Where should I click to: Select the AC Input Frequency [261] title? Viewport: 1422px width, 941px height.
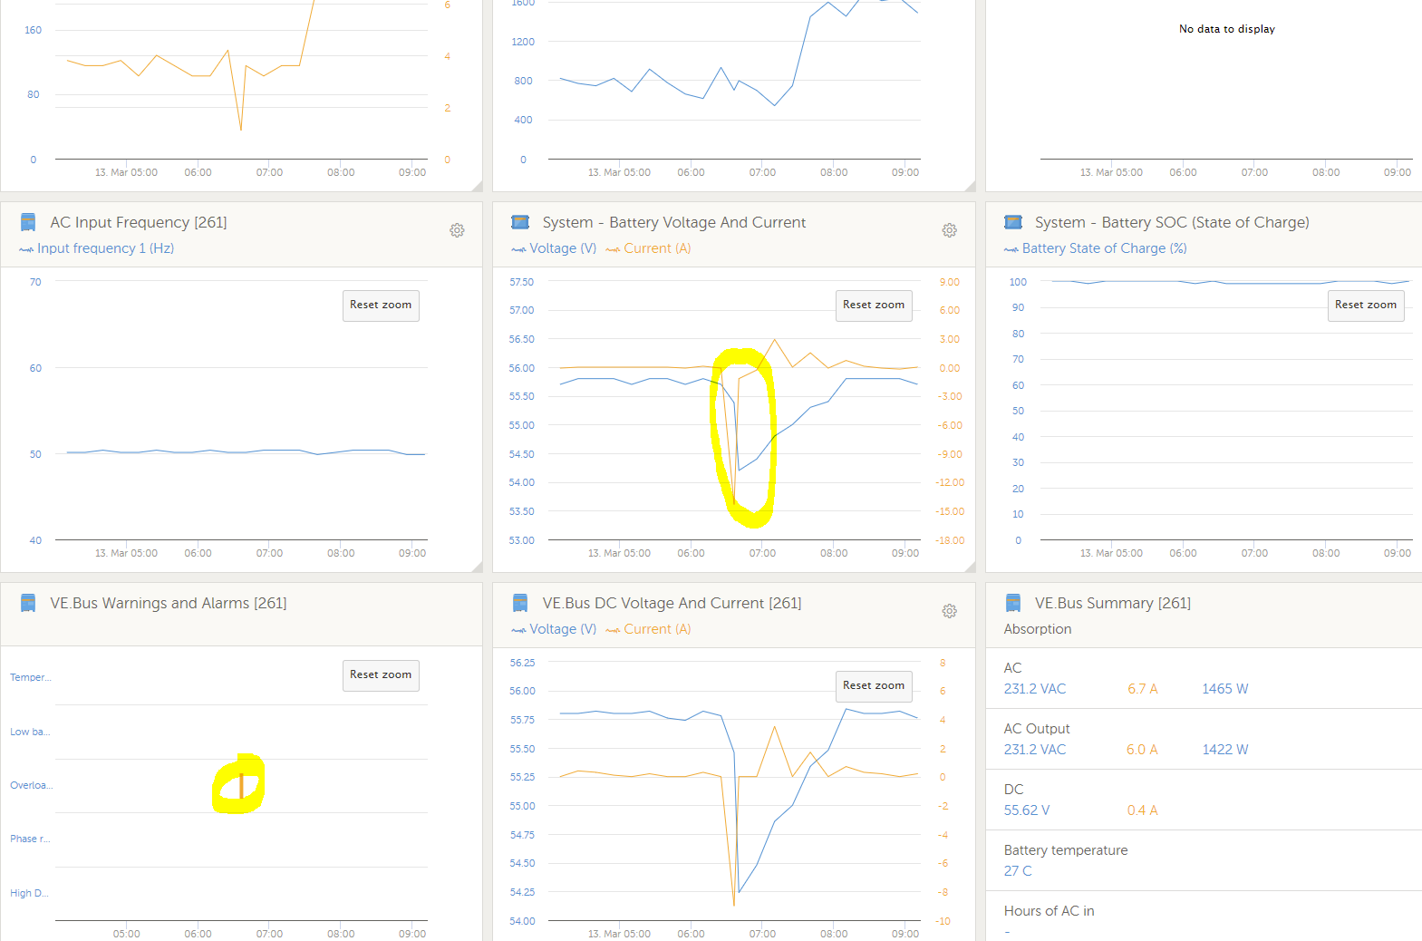139,222
